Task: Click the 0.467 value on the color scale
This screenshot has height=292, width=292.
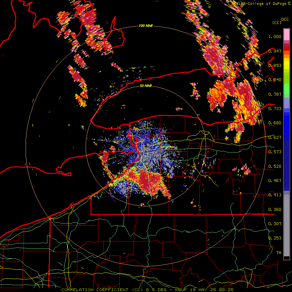Action: 275,181
